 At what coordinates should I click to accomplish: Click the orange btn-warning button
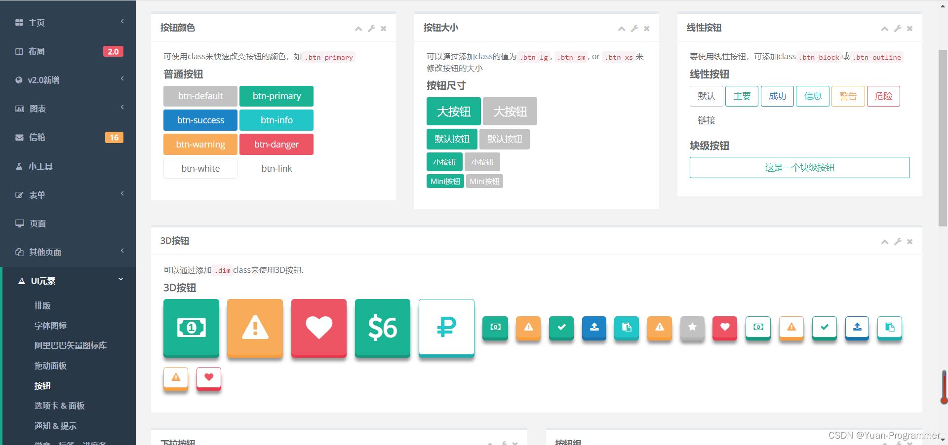[200, 145]
